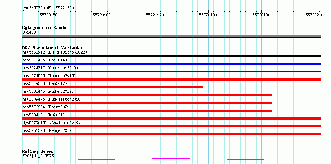This screenshot has height=164, width=331.
Task: Click the red dgv5979n152 variant bar
Action: click(171, 126)
